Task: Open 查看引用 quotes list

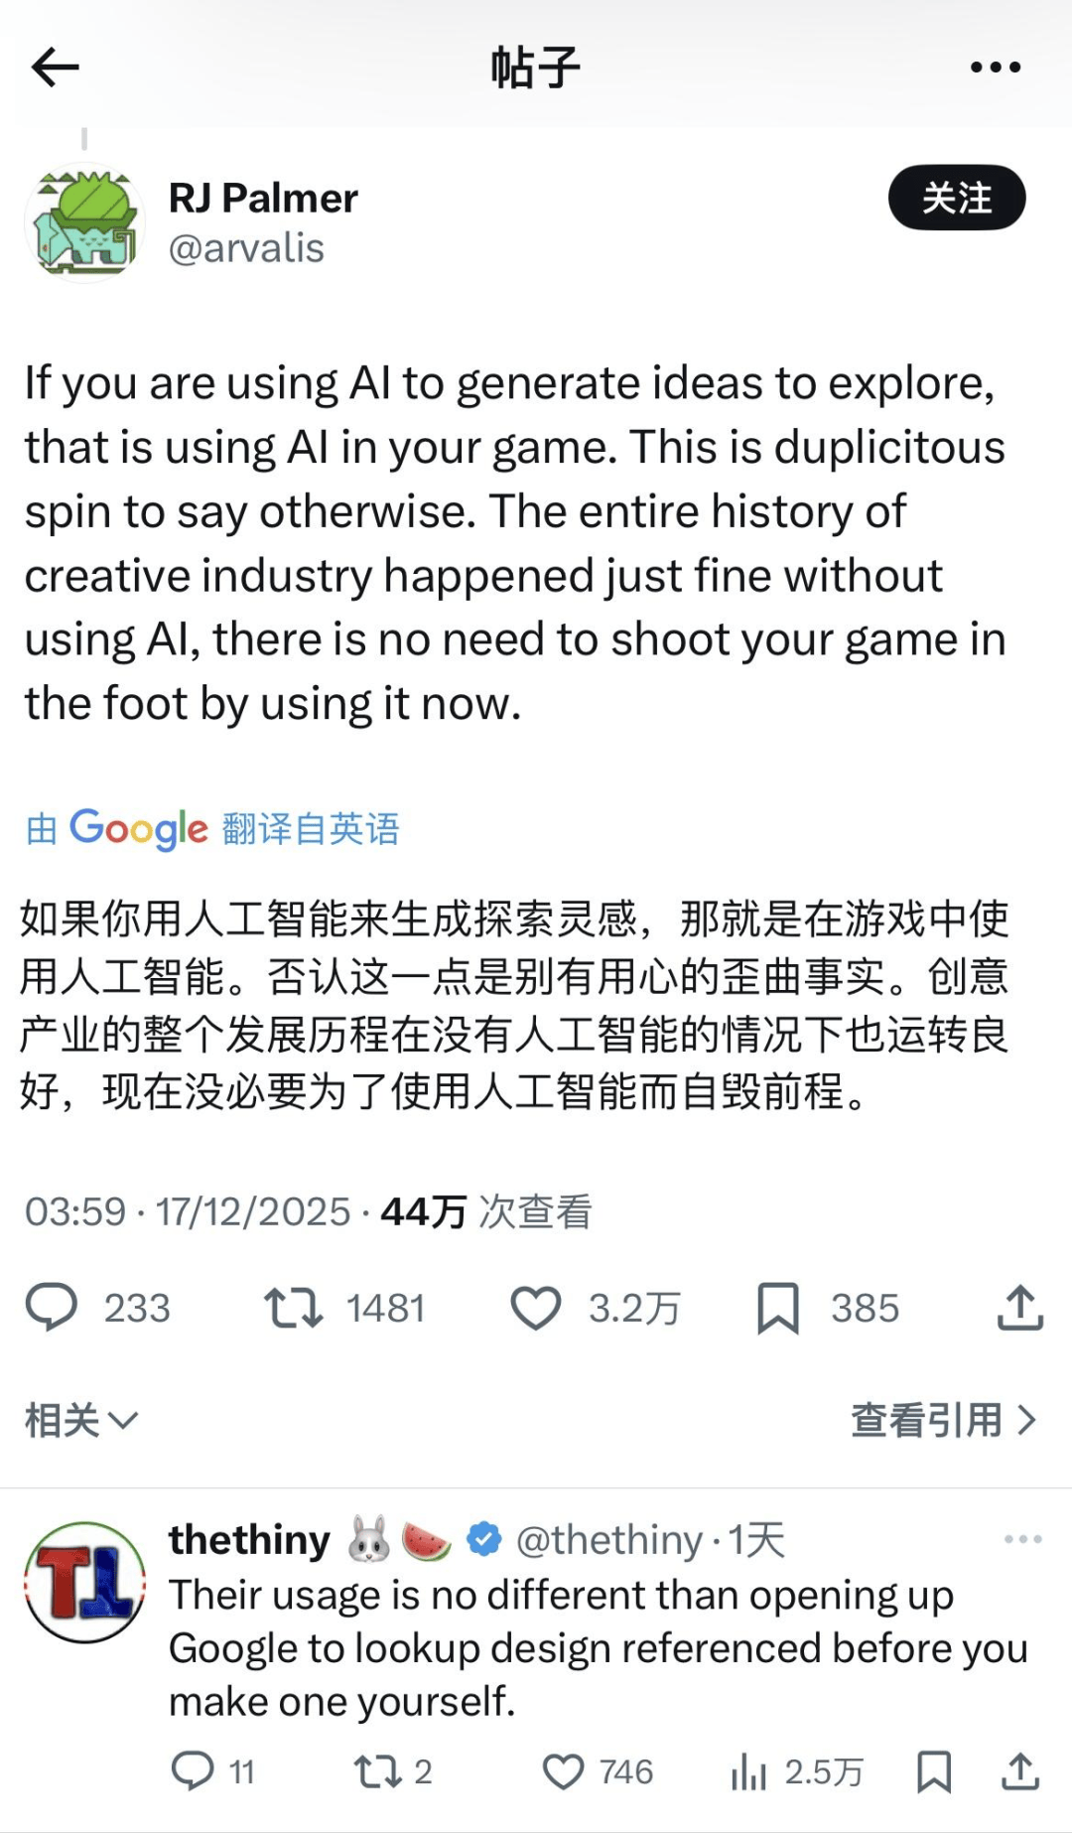Action: point(944,1420)
